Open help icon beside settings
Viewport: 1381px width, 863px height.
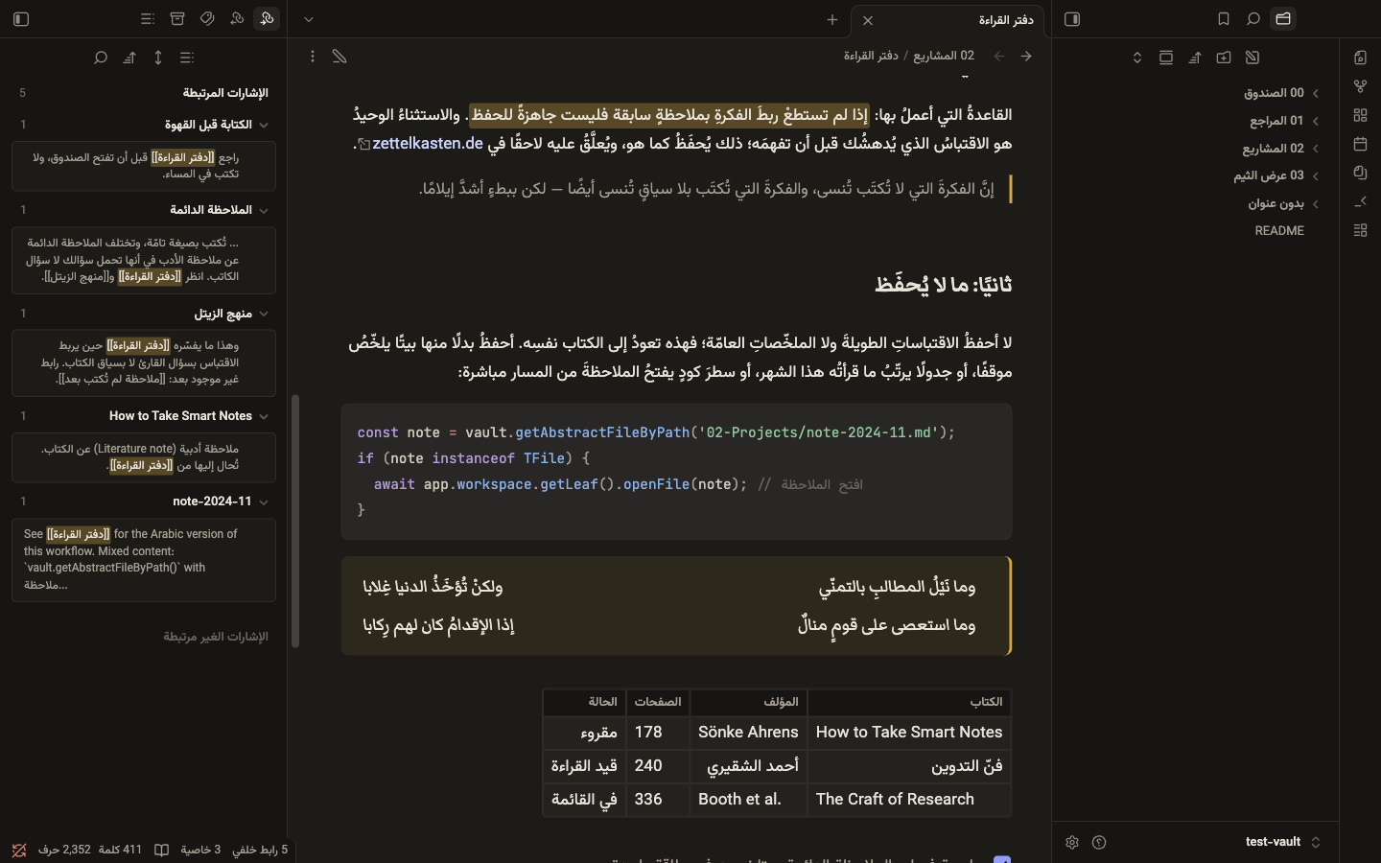pyautogui.click(x=1099, y=842)
